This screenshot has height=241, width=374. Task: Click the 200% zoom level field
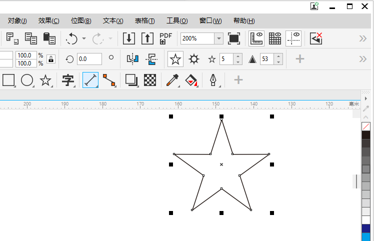(x=197, y=38)
